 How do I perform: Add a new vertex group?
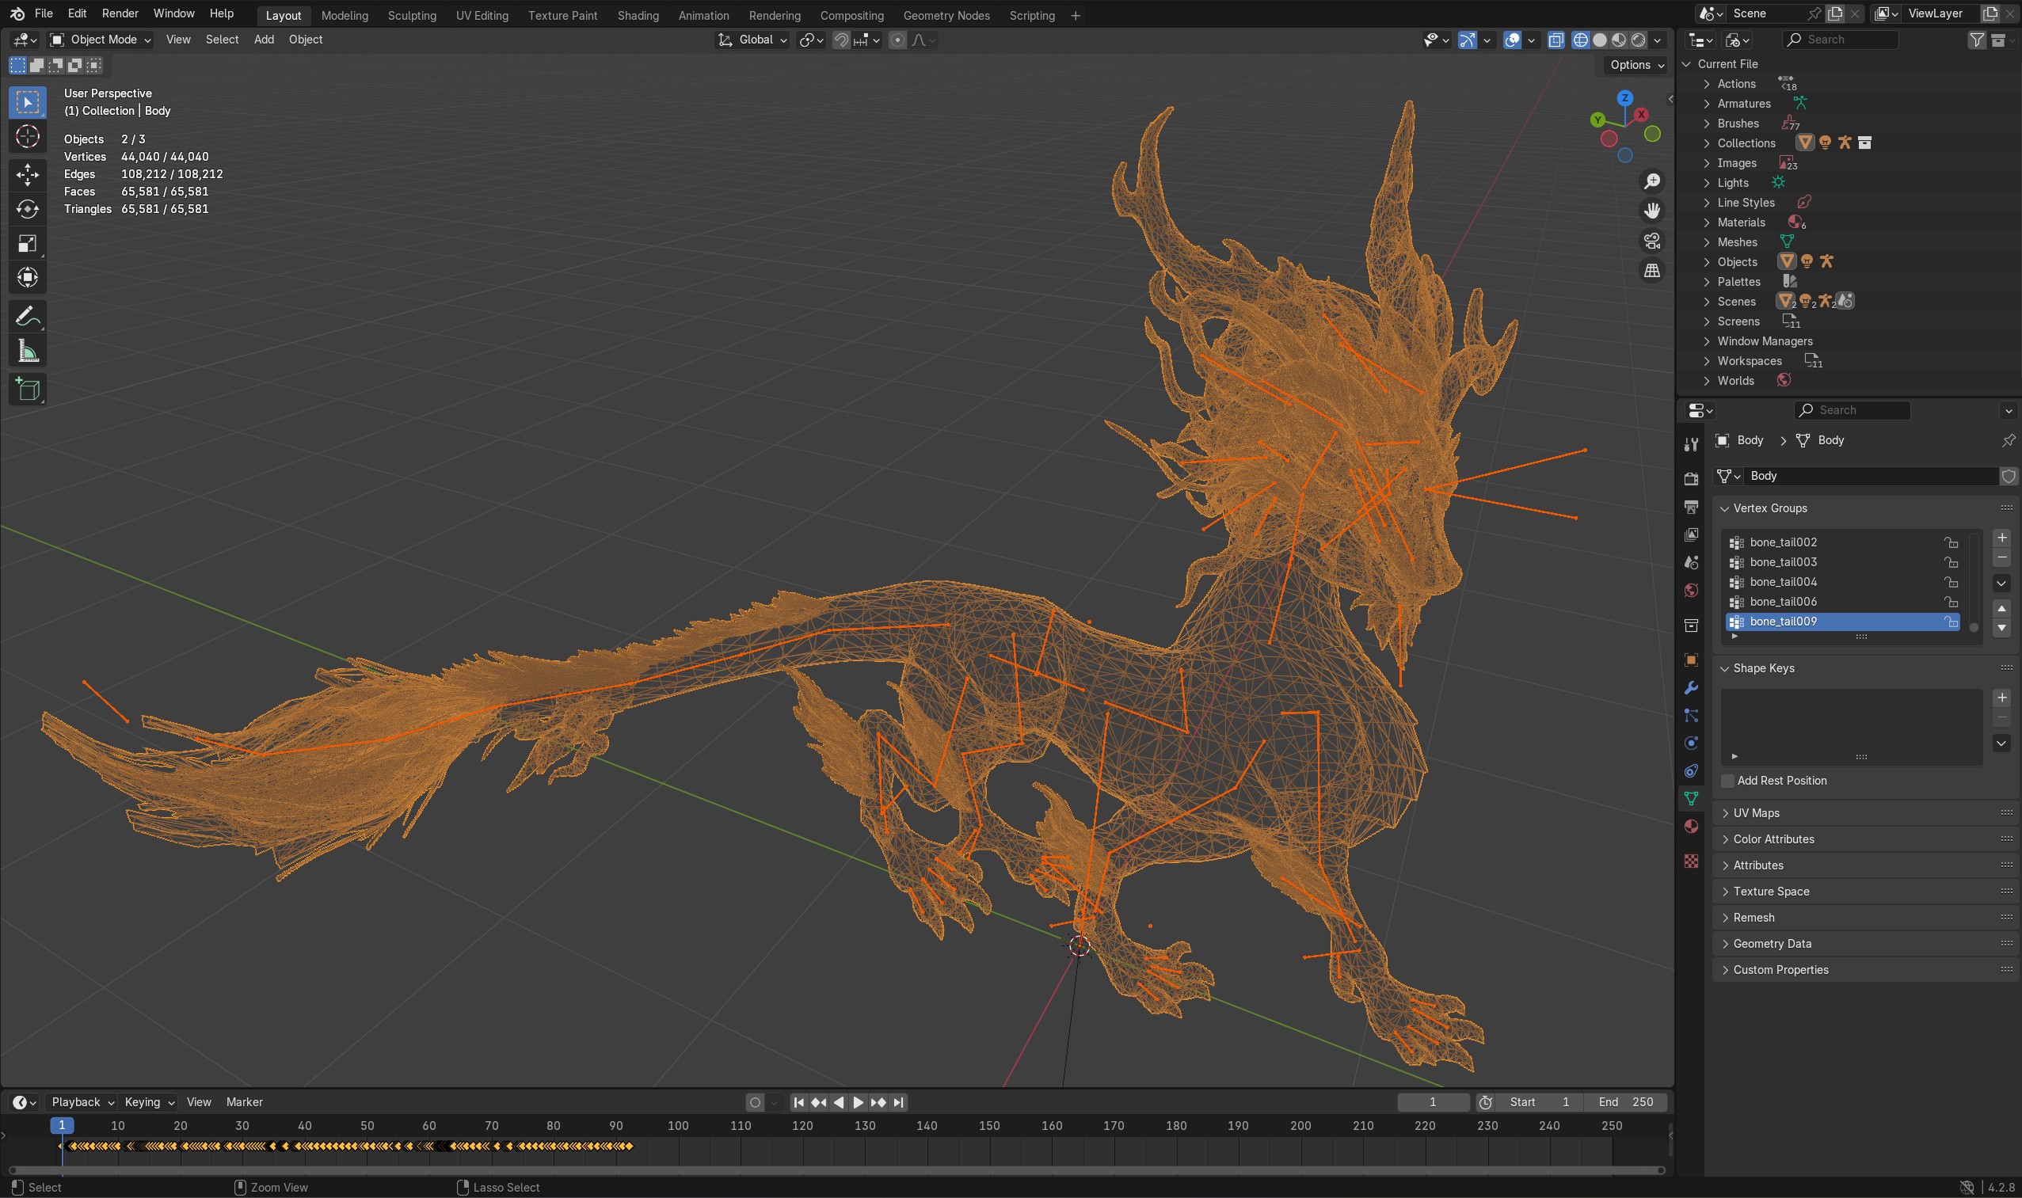coord(2001,538)
